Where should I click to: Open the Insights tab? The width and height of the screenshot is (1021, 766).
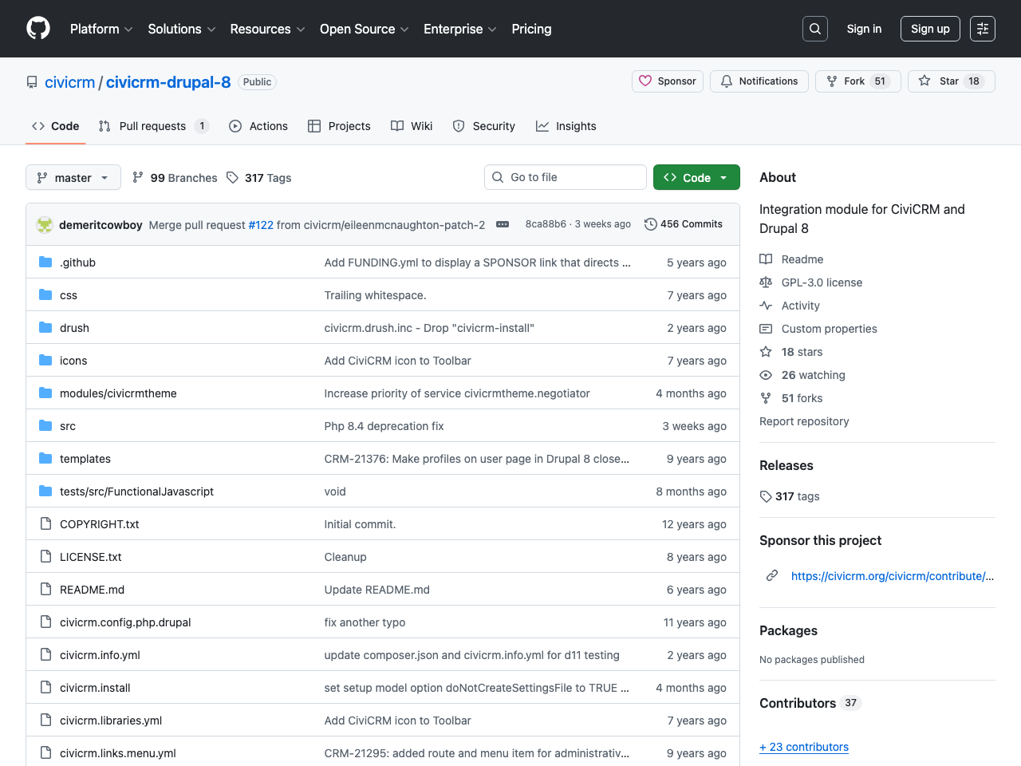[x=566, y=126]
